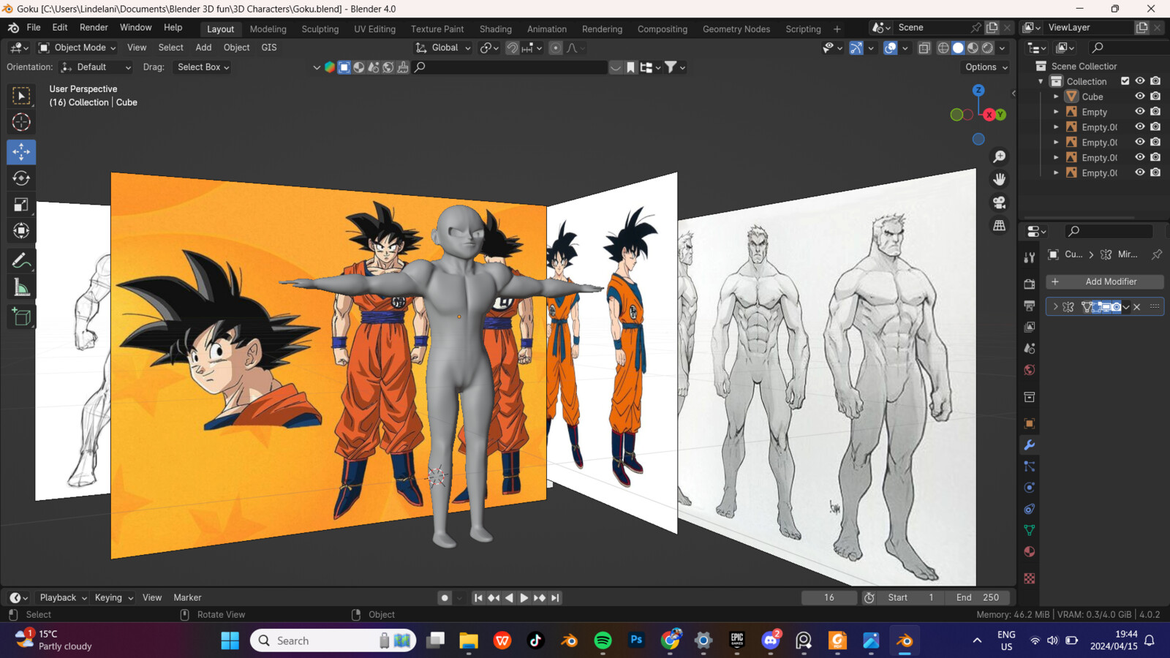Viewport: 1170px width, 658px height.
Task: Open the File menu
Action: (x=34, y=28)
